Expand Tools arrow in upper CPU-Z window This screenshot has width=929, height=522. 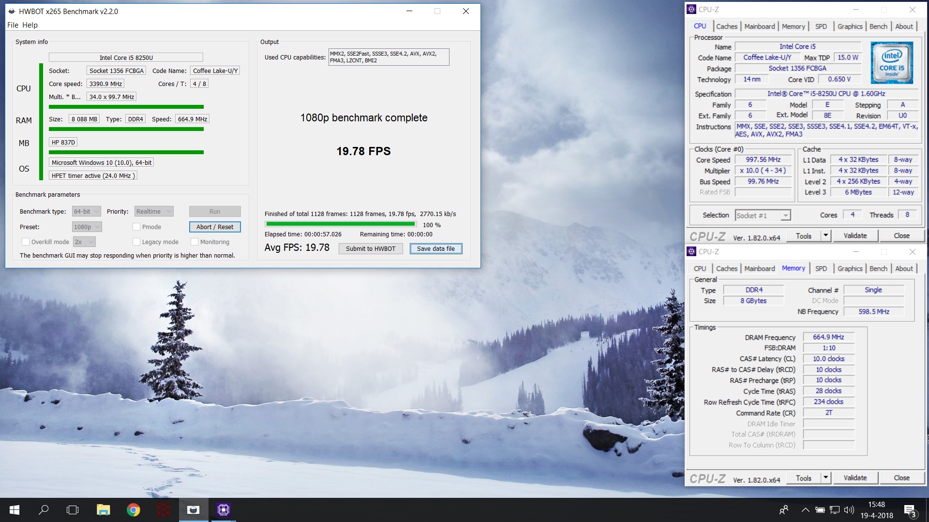click(x=826, y=236)
